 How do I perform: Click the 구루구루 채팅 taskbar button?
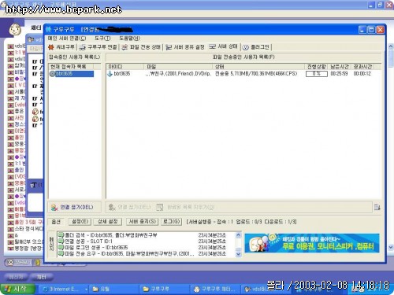[215, 289]
